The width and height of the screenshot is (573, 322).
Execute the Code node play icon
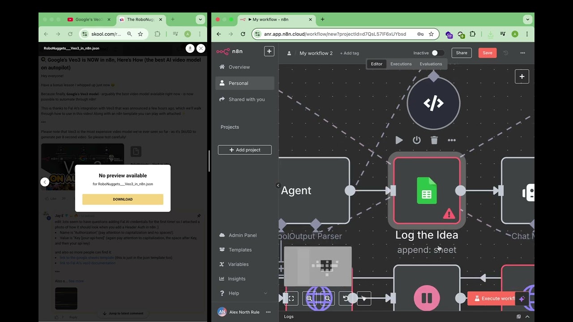click(399, 140)
